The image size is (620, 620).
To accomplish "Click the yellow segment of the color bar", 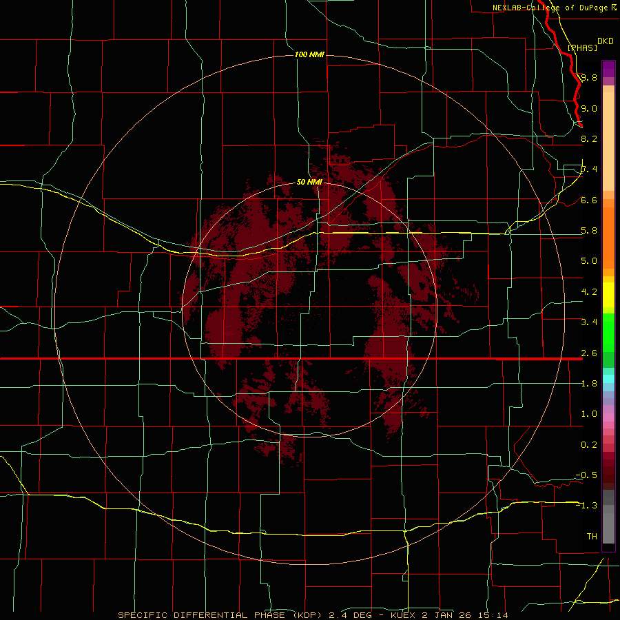I will pyautogui.click(x=608, y=295).
